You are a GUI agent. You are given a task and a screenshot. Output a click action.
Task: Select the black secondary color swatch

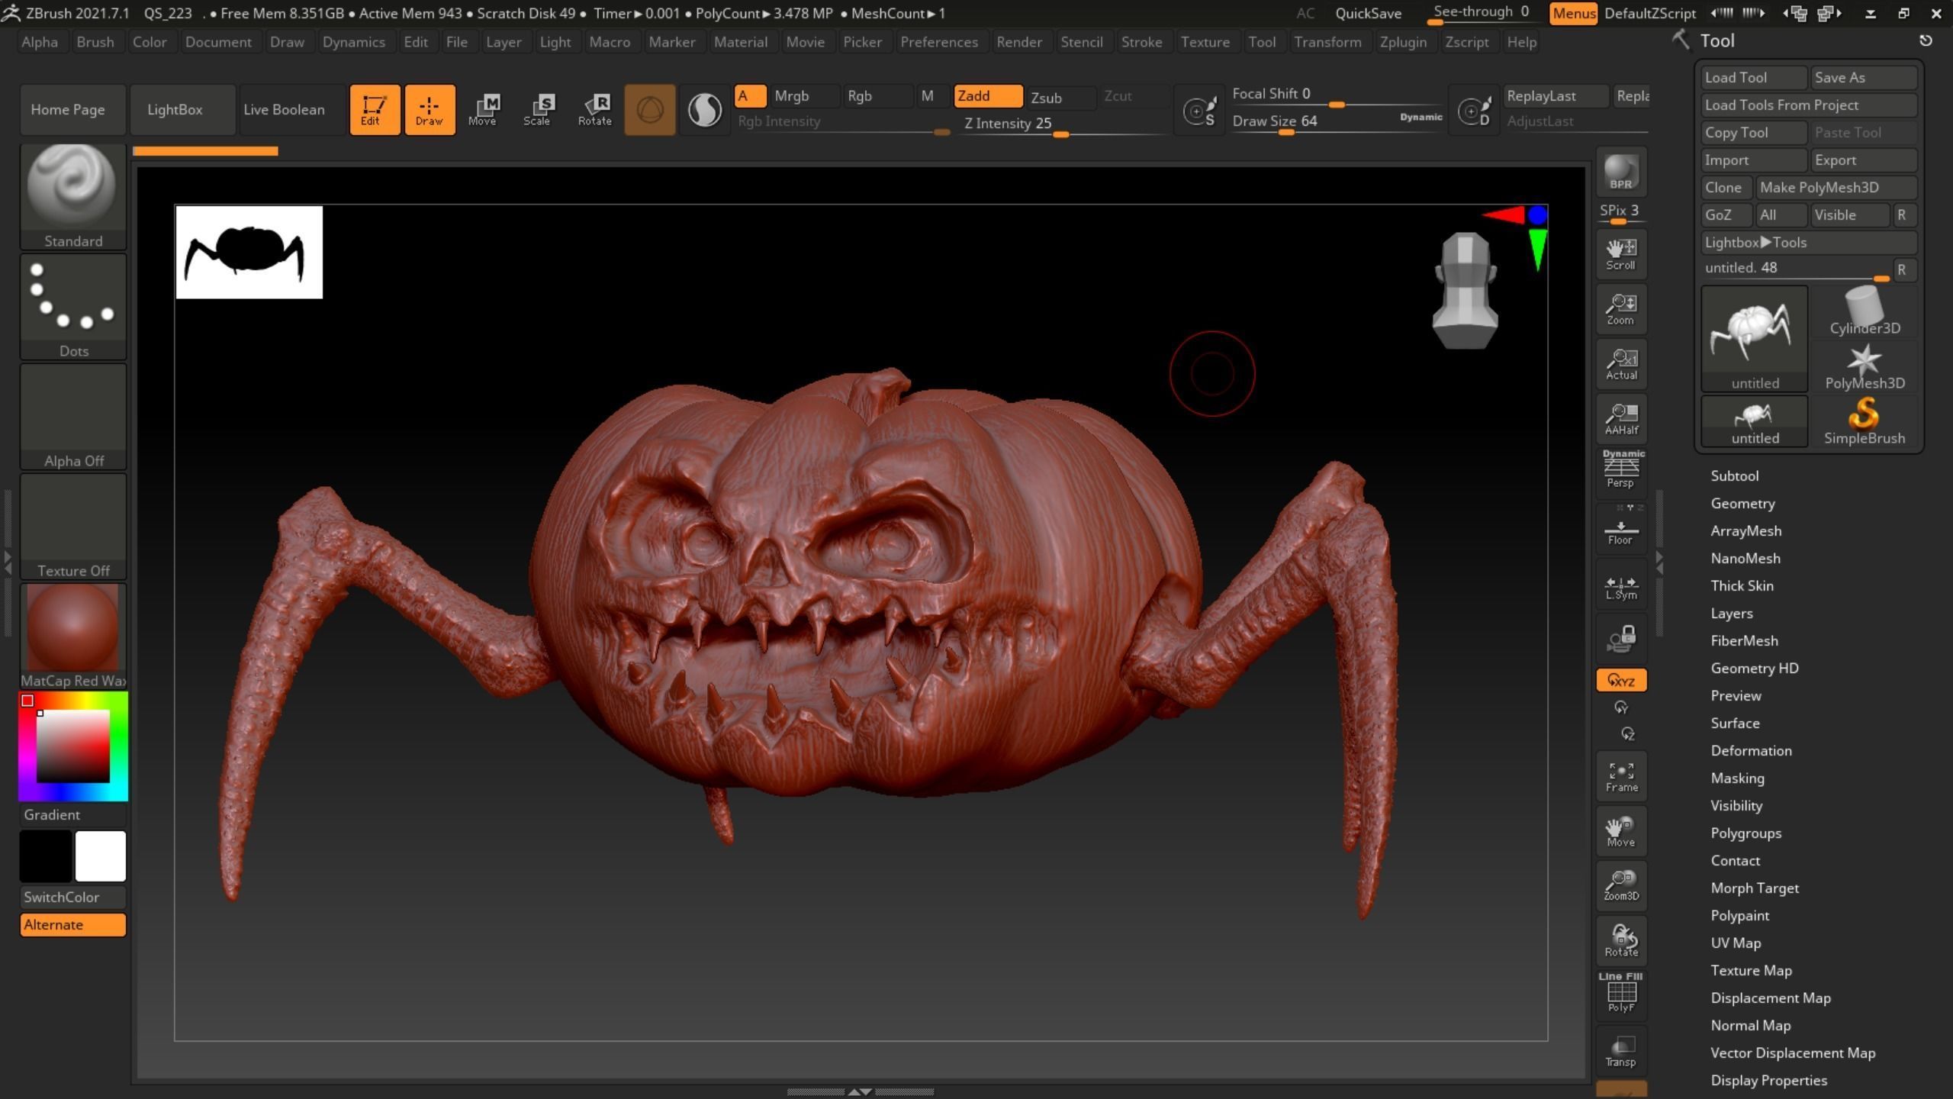(46, 856)
